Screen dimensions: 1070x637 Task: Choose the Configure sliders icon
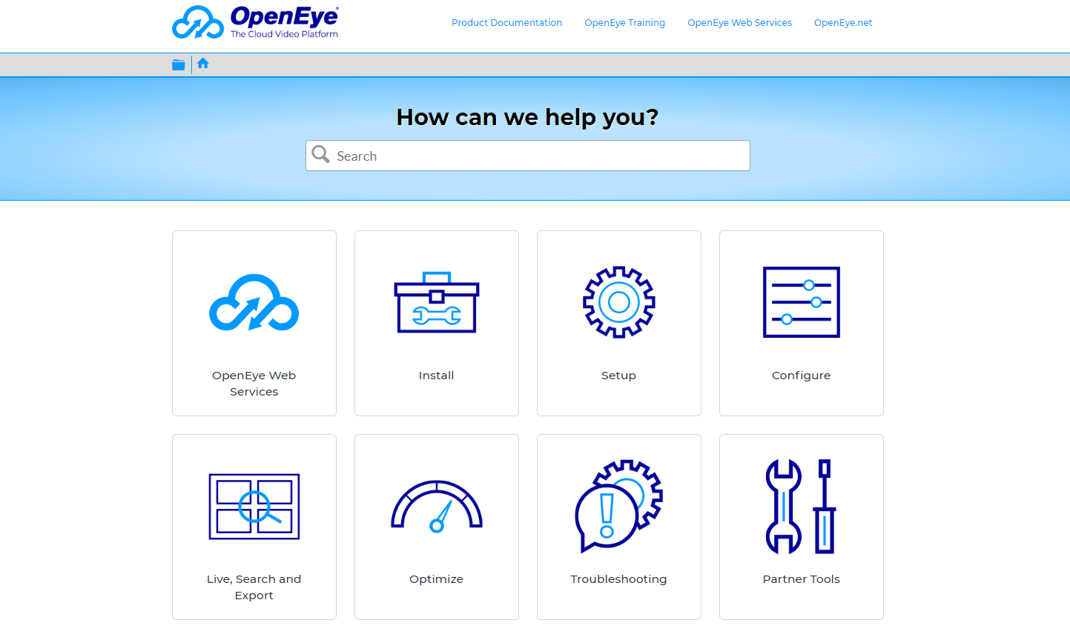(x=801, y=302)
